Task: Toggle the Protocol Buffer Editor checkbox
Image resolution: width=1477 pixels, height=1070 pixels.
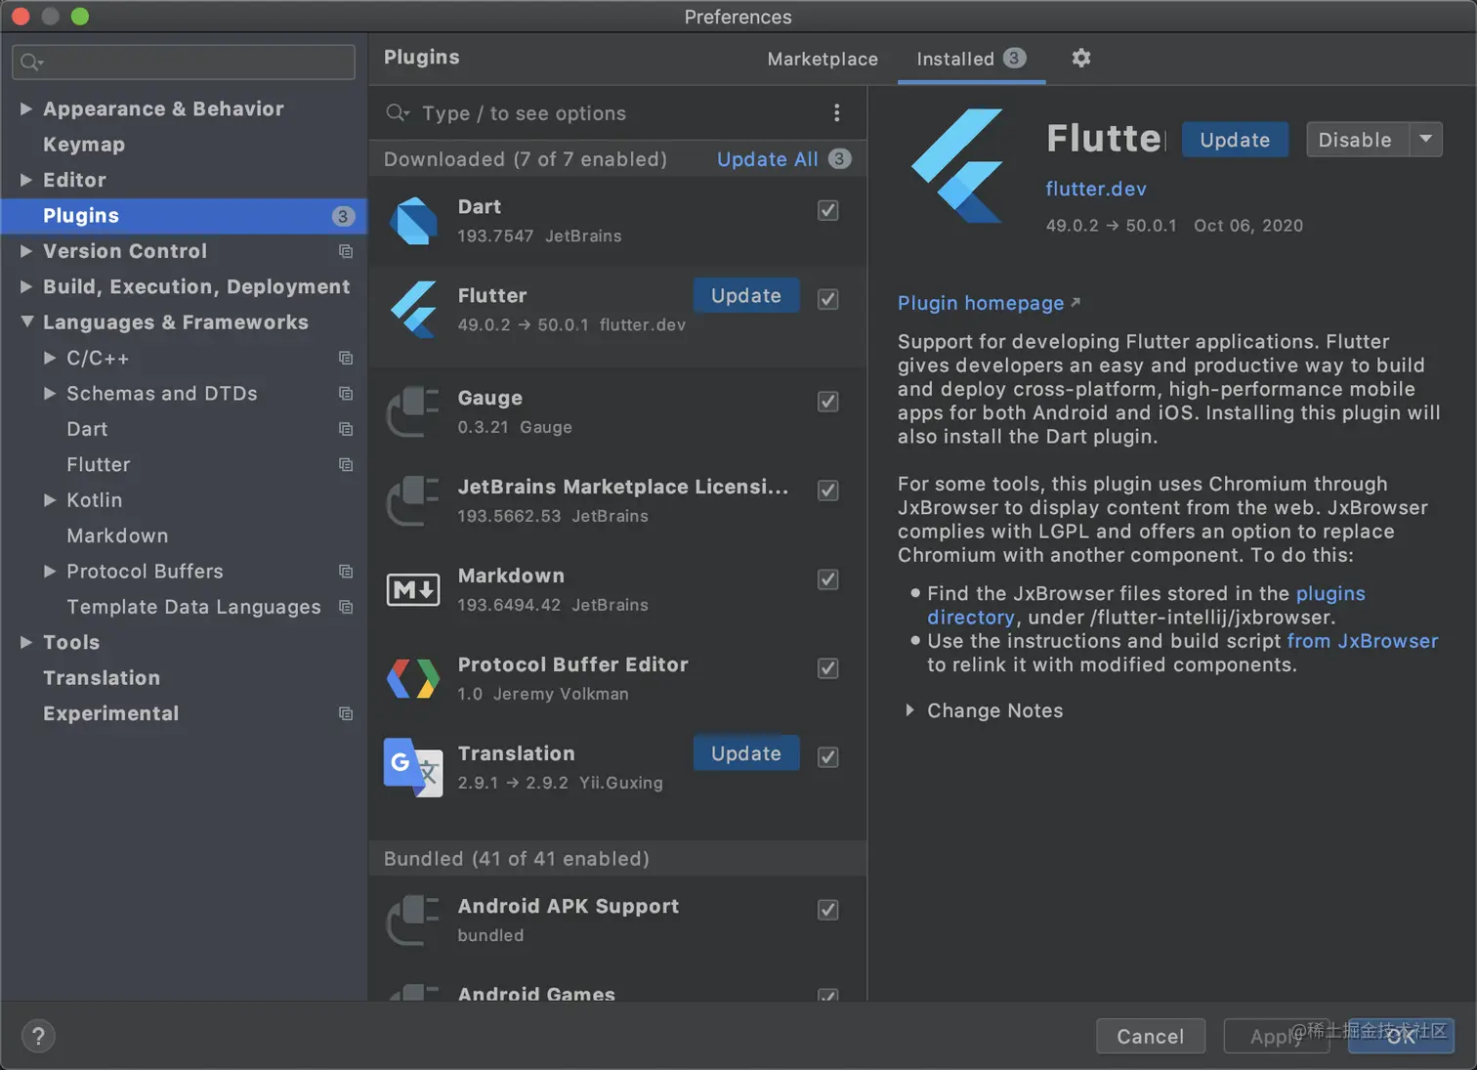Action: click(827, 668)
